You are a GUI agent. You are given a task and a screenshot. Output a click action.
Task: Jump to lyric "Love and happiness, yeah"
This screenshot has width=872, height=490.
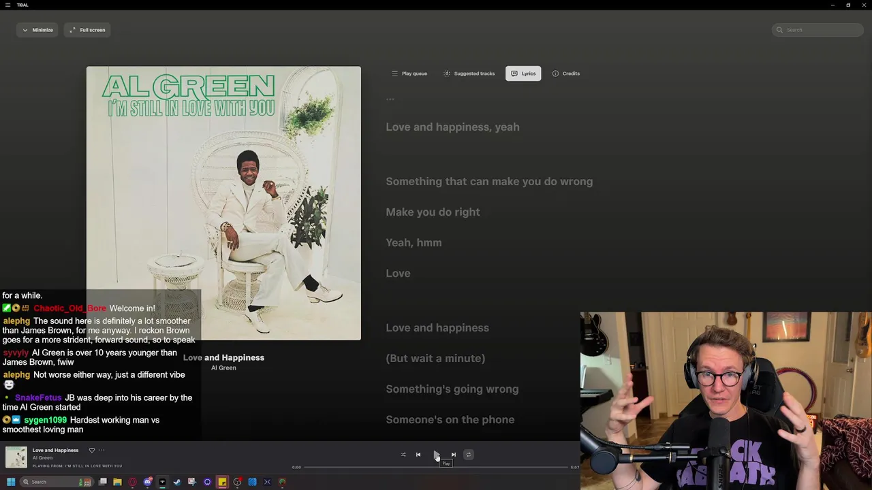coord(452,127)
